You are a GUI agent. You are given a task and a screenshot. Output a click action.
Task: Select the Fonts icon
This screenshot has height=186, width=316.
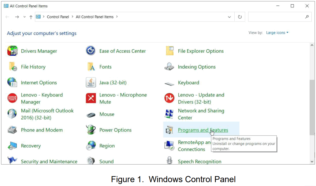coord(105,67)
